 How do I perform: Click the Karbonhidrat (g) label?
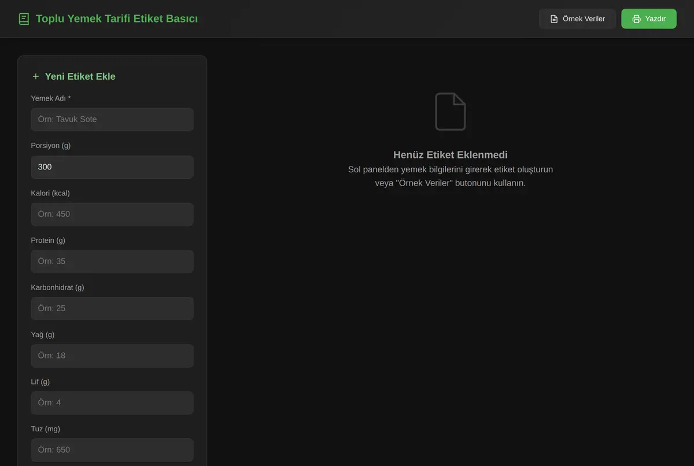(58, 287)
